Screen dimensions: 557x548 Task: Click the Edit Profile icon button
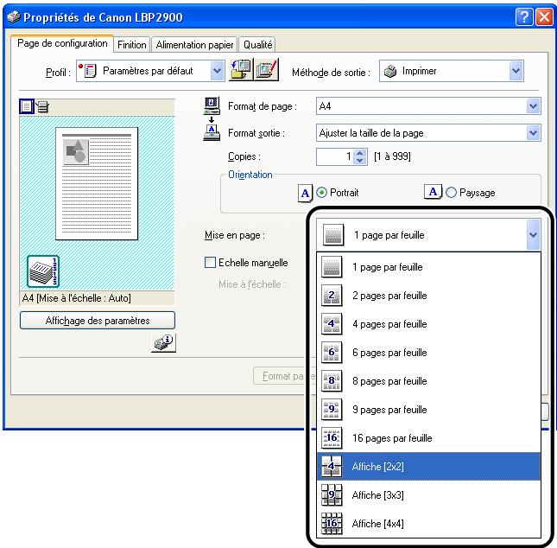(x=266, y=70)
